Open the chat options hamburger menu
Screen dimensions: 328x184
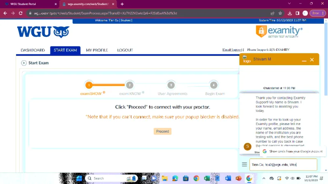244,164
